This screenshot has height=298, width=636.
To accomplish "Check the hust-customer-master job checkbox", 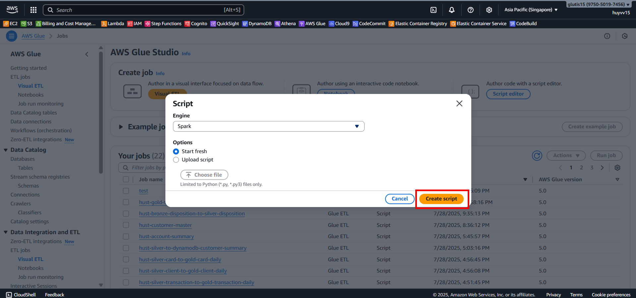I will coord(126,225).
